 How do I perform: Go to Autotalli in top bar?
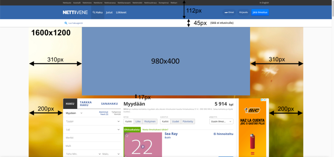coord(77,3)
